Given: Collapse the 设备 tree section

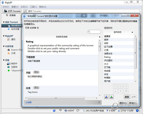Looking at the screenshot, I should point(4,60).
